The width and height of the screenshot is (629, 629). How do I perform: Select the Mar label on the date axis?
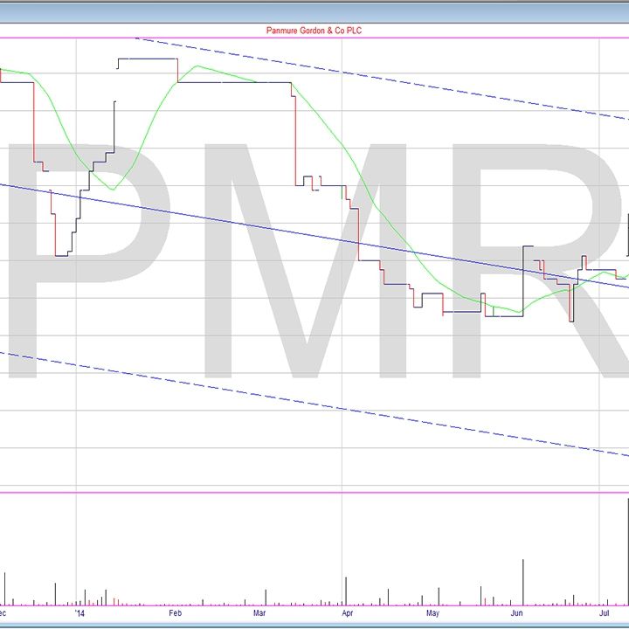coord(260,614)
